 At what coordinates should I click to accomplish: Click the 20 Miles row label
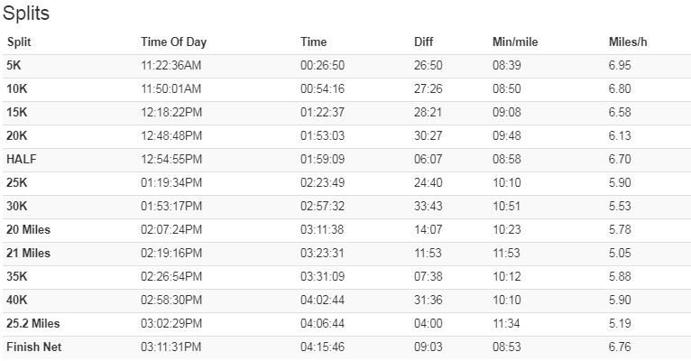(x=28, y=229)
